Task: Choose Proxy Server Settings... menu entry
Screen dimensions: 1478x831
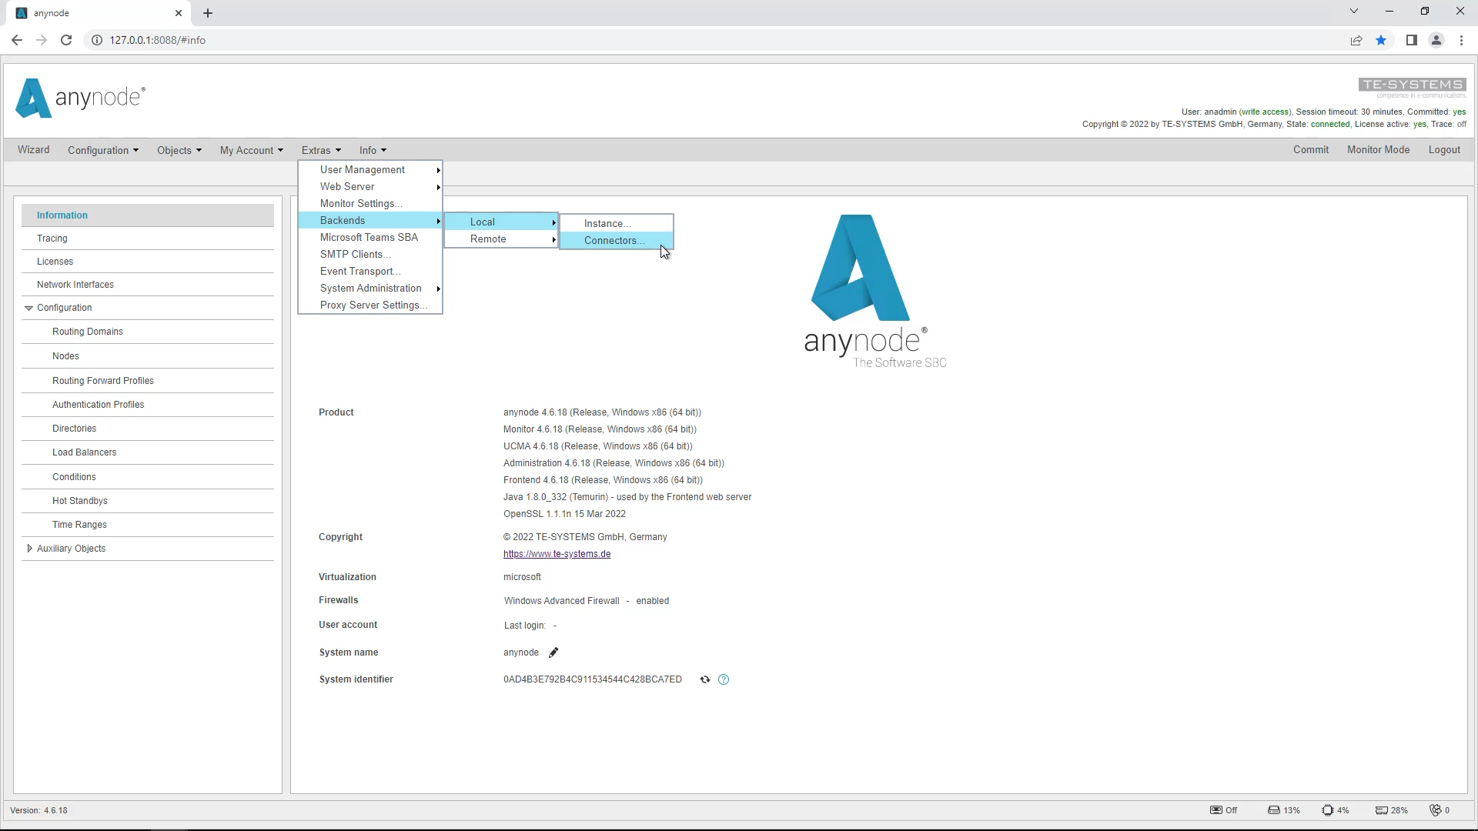Action: pos(370,305)
